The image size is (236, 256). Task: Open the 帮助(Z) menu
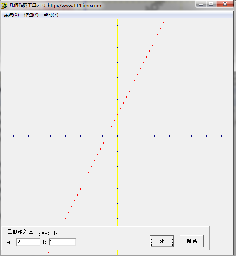51,15
